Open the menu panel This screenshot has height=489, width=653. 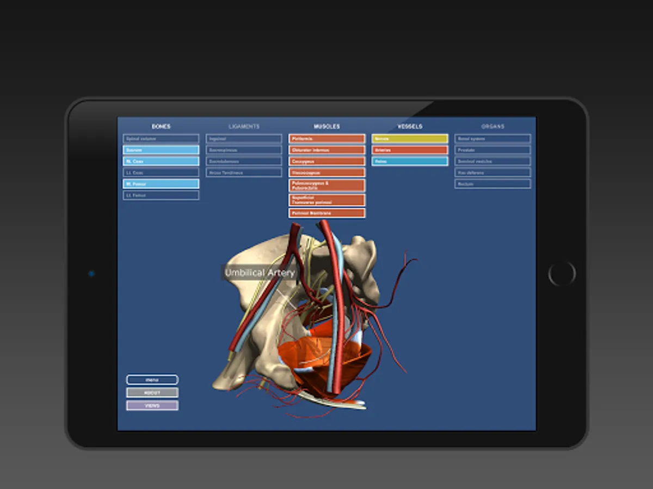tap(152, 379)
